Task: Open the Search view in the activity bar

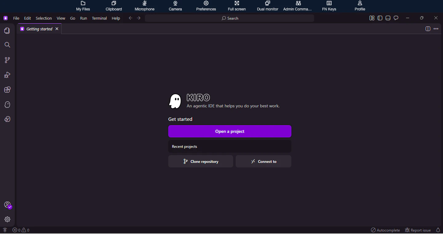Action: 7,45
